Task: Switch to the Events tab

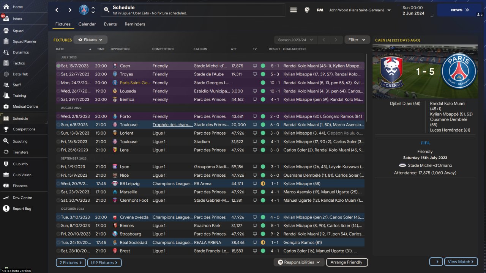Action: click(x=110, y=24)
